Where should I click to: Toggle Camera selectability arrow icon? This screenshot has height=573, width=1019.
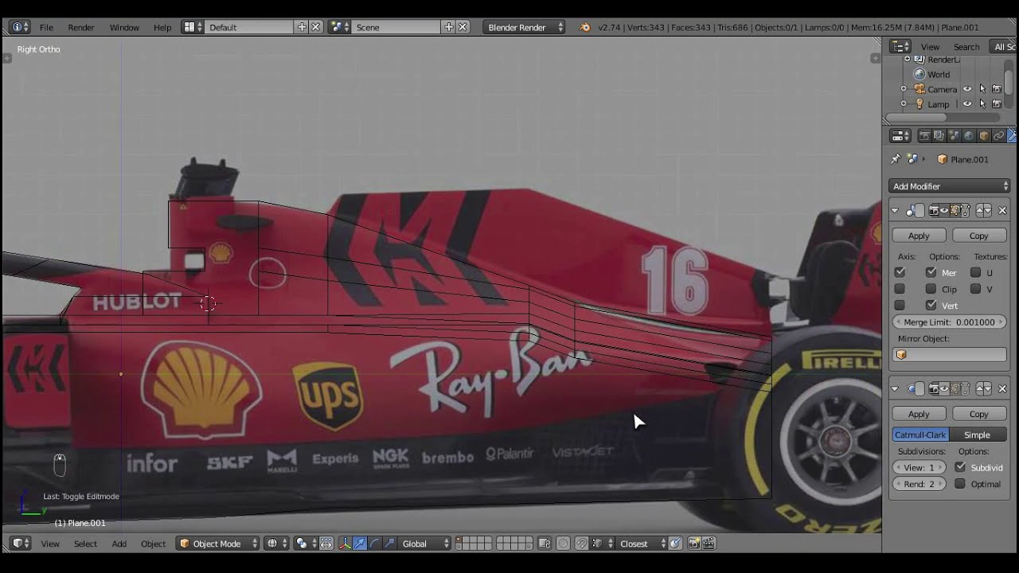point(982,89)
